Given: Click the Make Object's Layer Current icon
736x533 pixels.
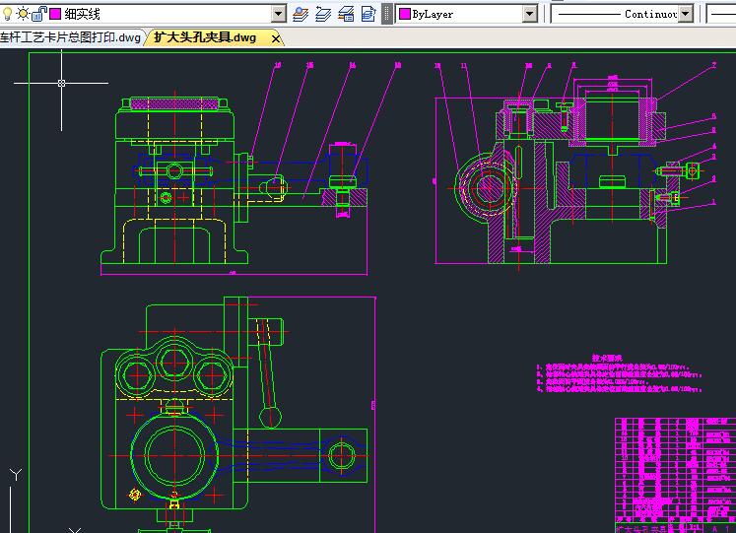Looking at the screenshot, I should [301, 14].
